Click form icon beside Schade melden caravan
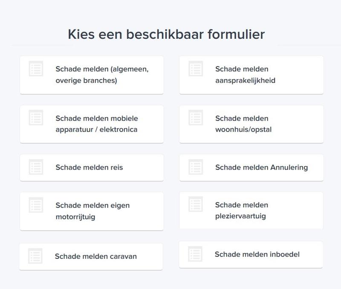The image size is (341, 289). click(35, 256)
